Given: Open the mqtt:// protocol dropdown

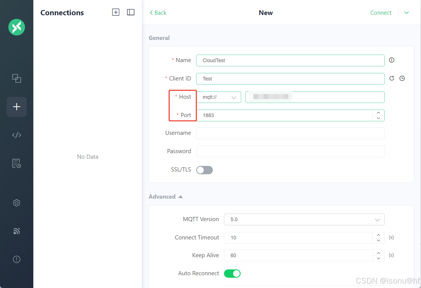Looking at the screenshot, I should click(219, 97).
